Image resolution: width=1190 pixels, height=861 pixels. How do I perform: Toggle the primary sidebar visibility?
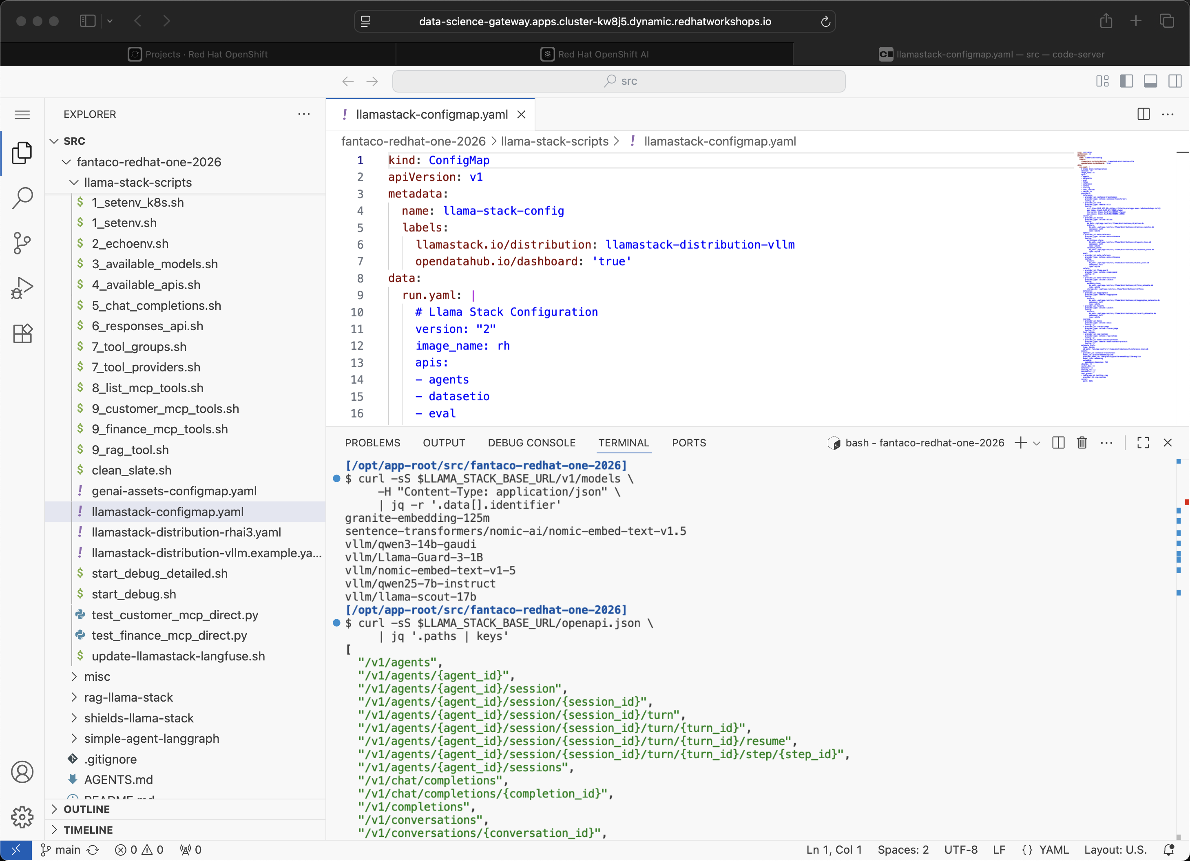tap(1126, 81)
